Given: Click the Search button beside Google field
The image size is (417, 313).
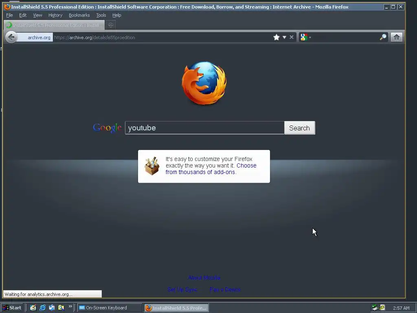Looking at the screenshot, I should coord(299,128).
